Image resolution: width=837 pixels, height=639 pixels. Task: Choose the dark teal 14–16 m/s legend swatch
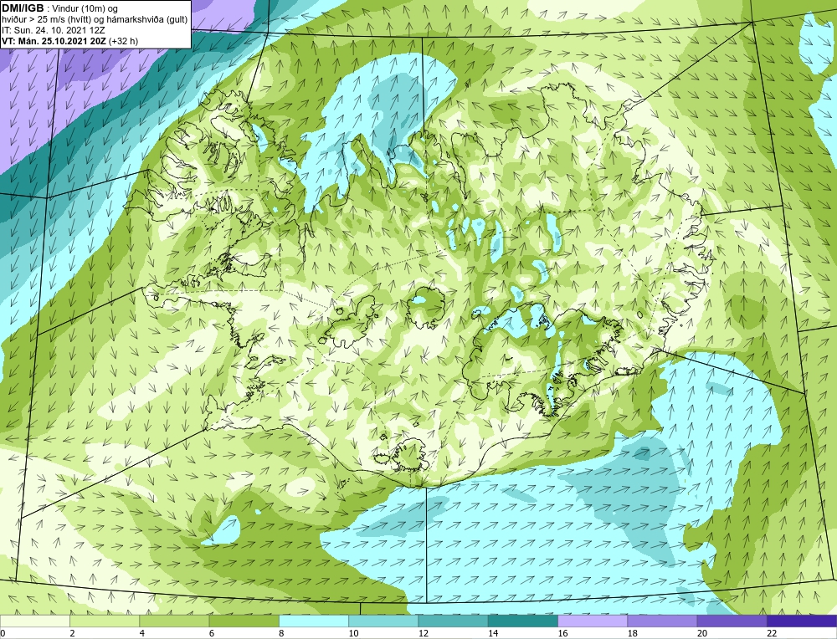click(523, 621)
